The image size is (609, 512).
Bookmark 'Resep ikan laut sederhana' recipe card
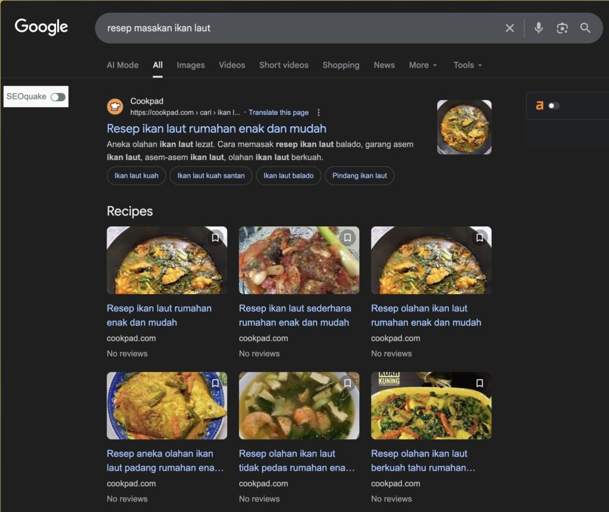click(347, 238)
